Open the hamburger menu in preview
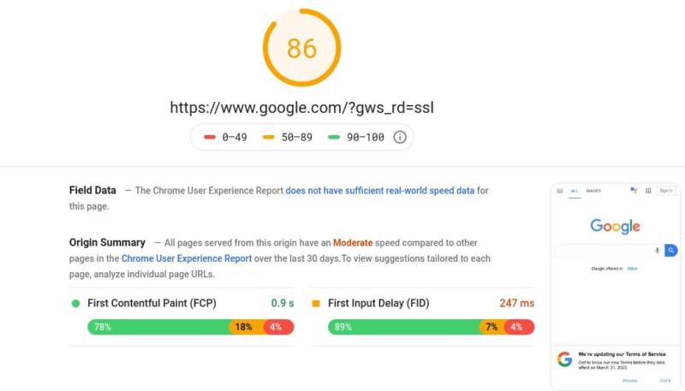This screenshot has width=685, height=391. click(560, 191)
